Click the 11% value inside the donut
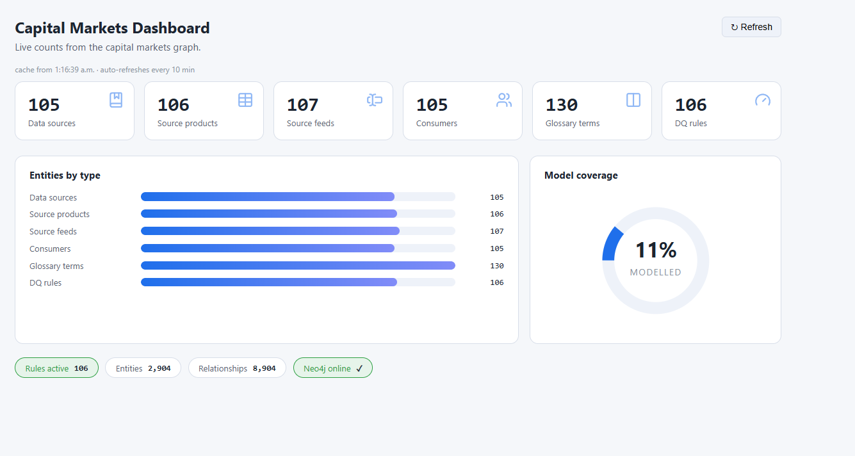The width and height of the screenshot is (855, 456). pos(656,250)
